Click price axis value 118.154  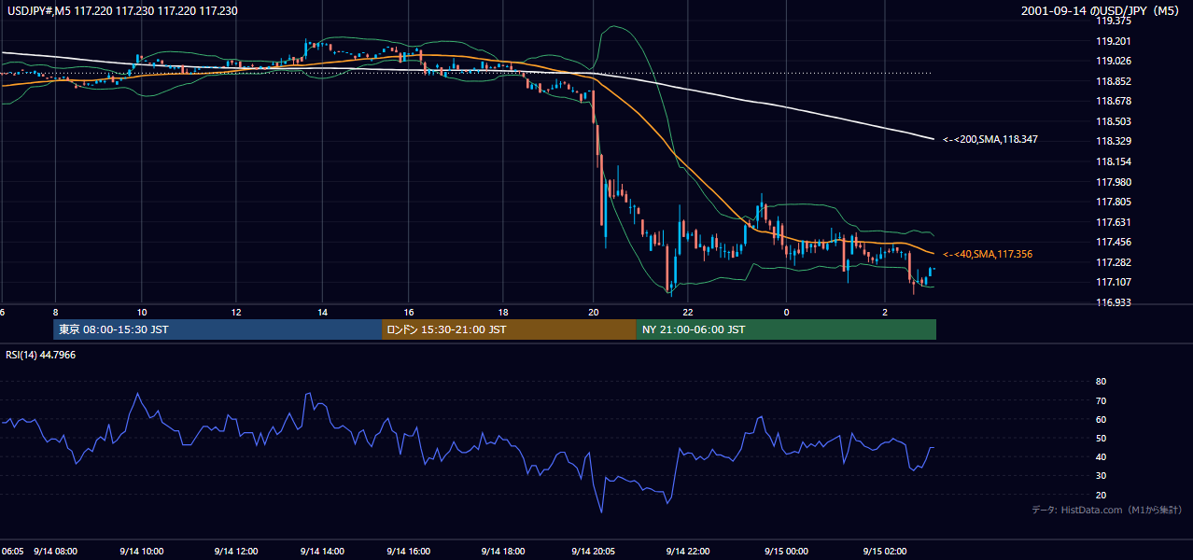[1115, 161]
